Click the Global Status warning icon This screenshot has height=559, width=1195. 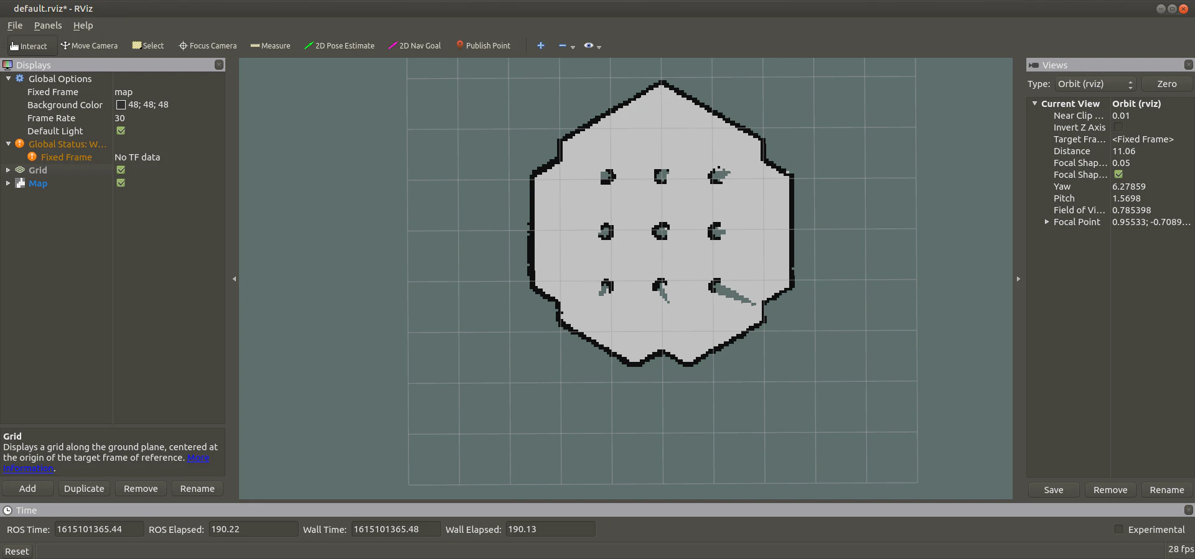[x=20, y=144]
